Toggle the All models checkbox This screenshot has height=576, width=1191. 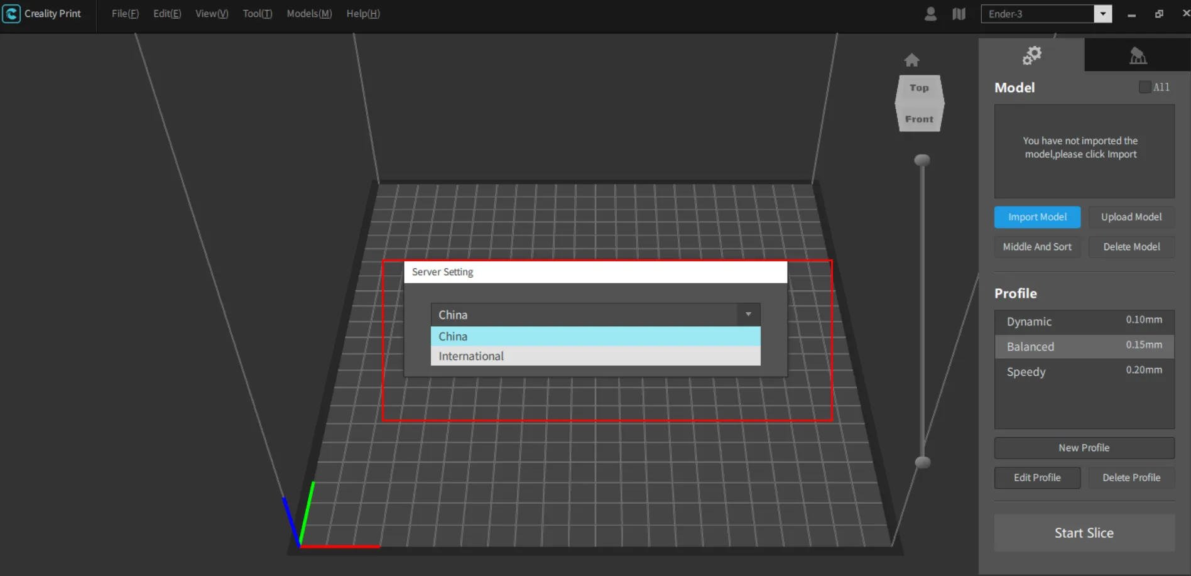click(1145, 87)
